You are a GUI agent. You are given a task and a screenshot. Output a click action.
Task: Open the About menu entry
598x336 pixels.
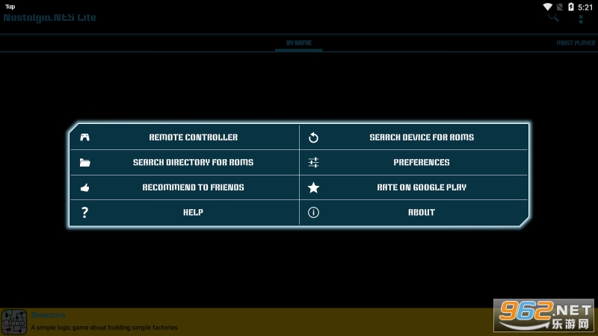[414, 213]
